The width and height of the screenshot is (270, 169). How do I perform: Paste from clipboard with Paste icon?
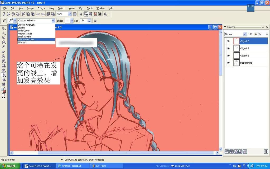click(x=33, y=14)
